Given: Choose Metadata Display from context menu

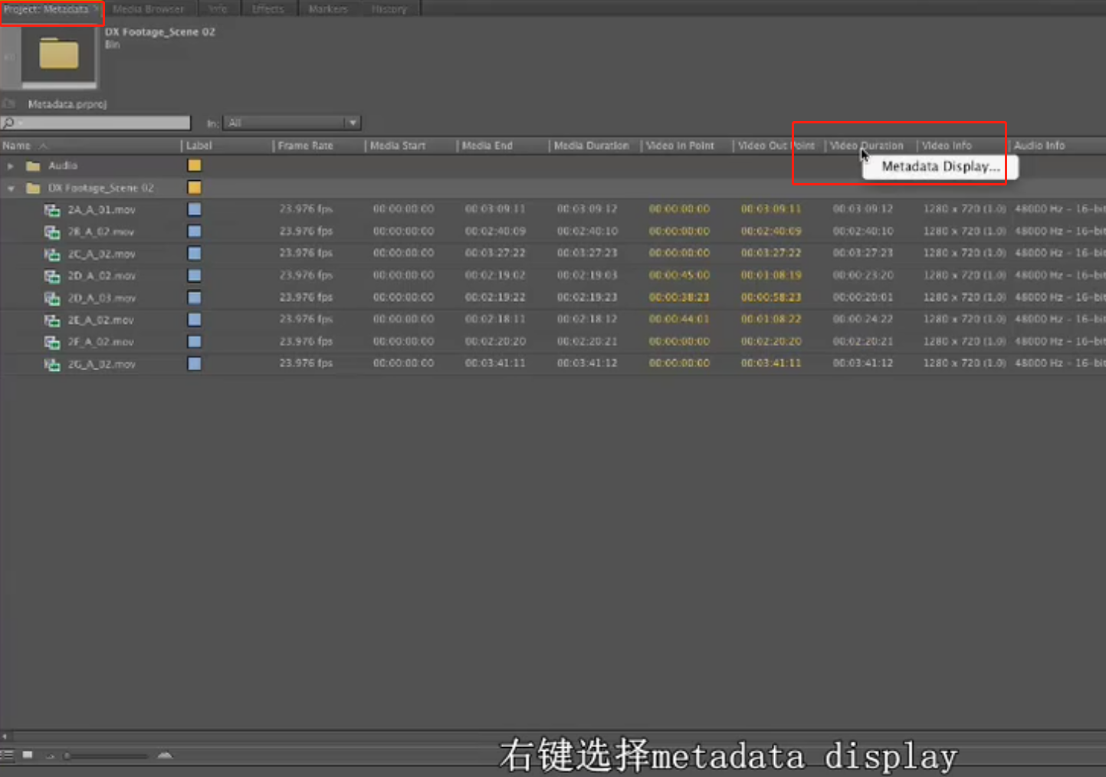Looking at the screenshot, I should click(x=940, y=167).
